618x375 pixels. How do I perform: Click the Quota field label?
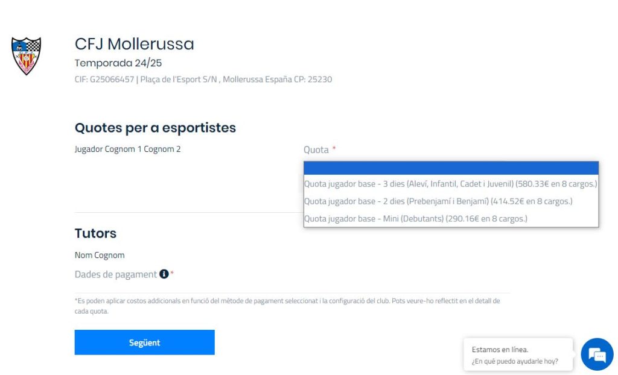[x=316, y=150]
